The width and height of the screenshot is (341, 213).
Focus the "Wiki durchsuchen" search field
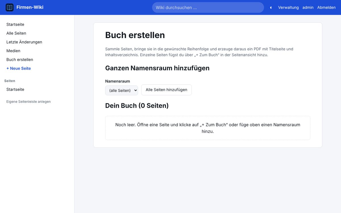click(208, 8)
